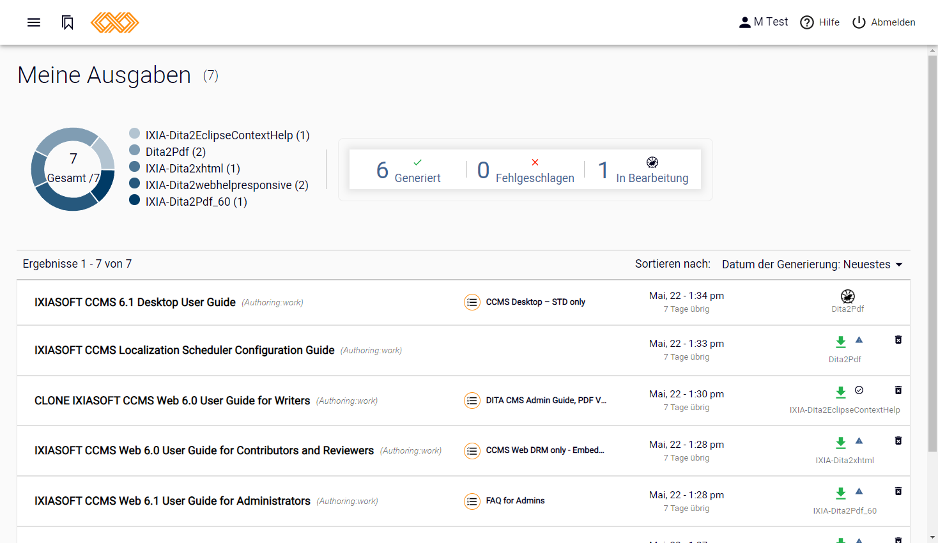Click 'Mai, 22 - 1:30 pm' date
This screenshot has width=938, height=543.
click(x=686, y=394)
